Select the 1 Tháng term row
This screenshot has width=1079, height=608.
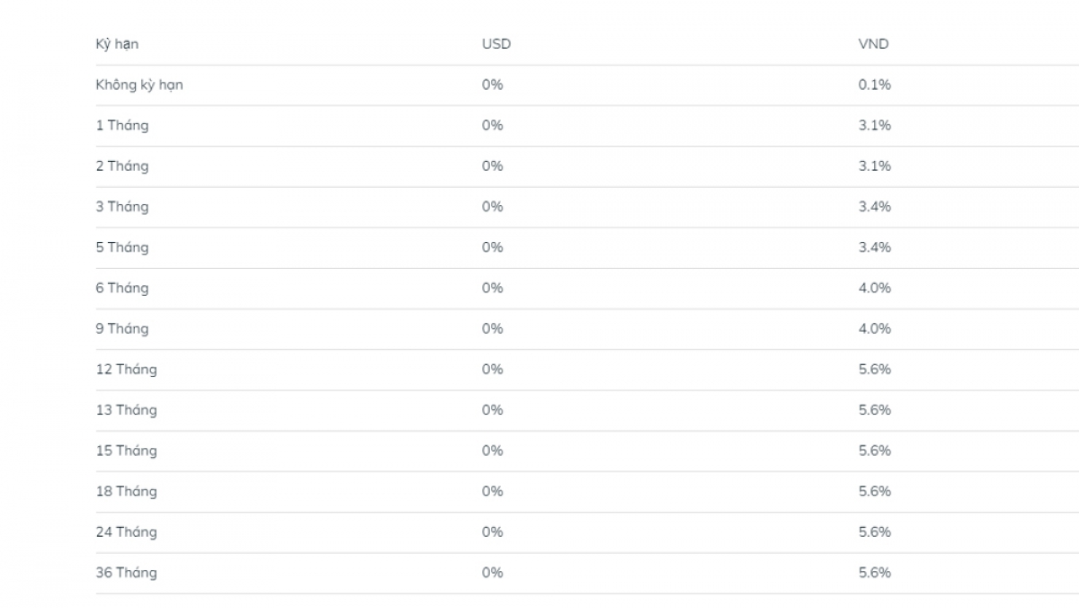[122, 125]
